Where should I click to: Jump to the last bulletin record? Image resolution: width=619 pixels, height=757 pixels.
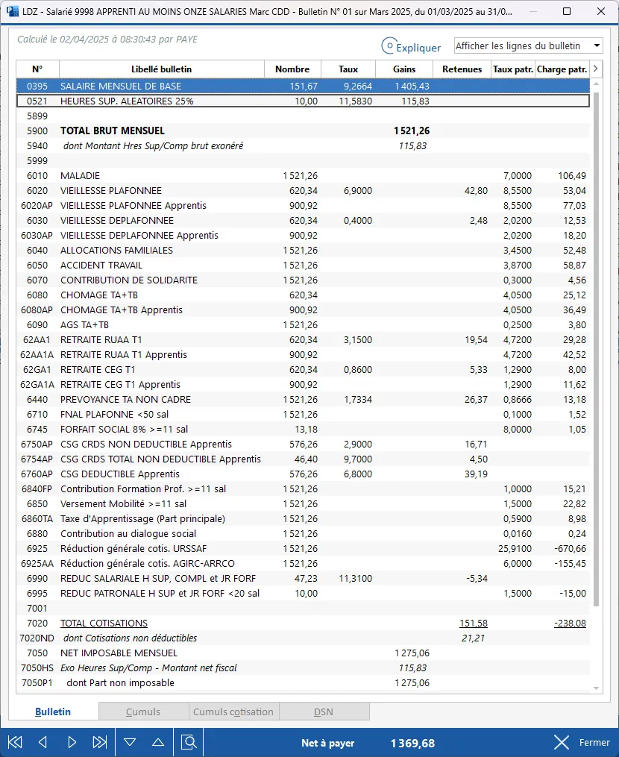coord(100,742)
